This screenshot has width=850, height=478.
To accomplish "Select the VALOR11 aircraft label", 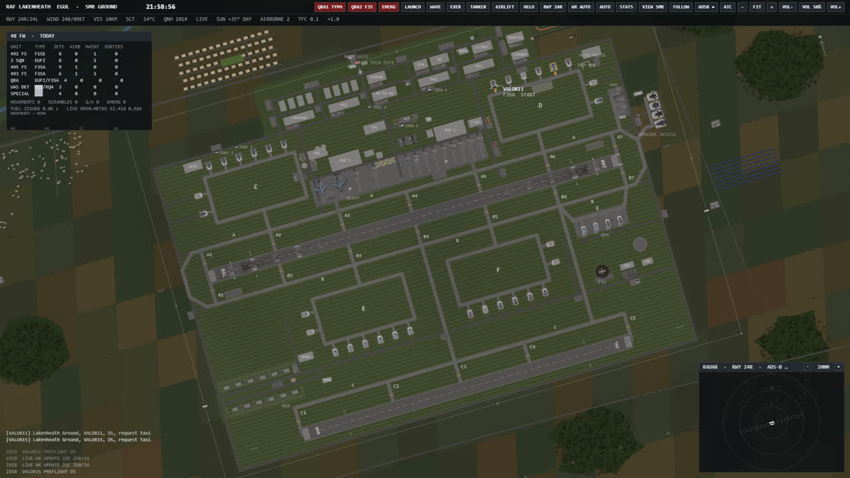I will coord(513,89).
